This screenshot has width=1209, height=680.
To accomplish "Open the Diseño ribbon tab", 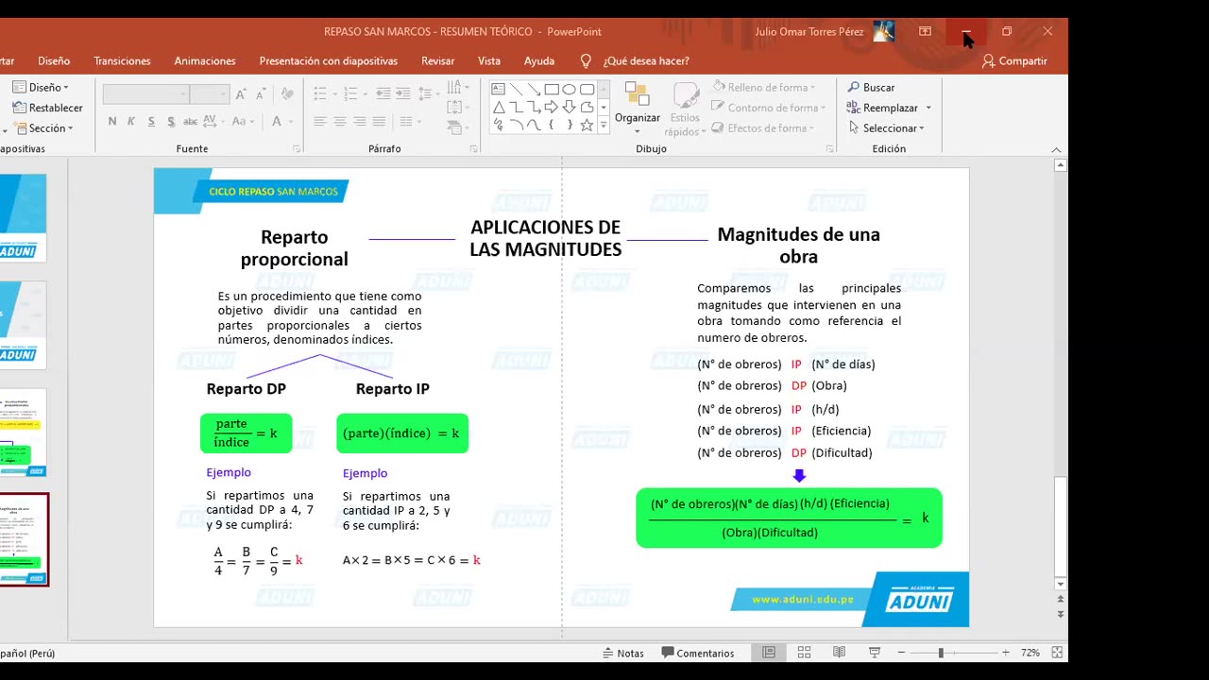I will click(54, 60).
